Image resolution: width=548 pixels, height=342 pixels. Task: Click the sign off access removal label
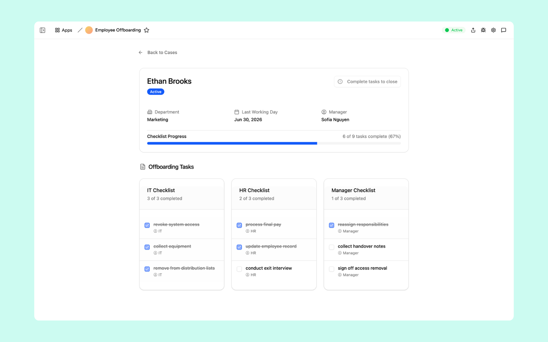(362, 268)
